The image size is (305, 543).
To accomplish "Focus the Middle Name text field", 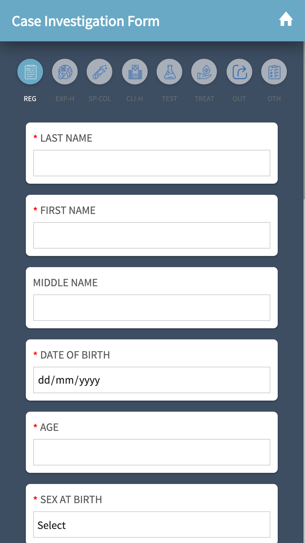I will pyautogui.click(x=152, y=308).
